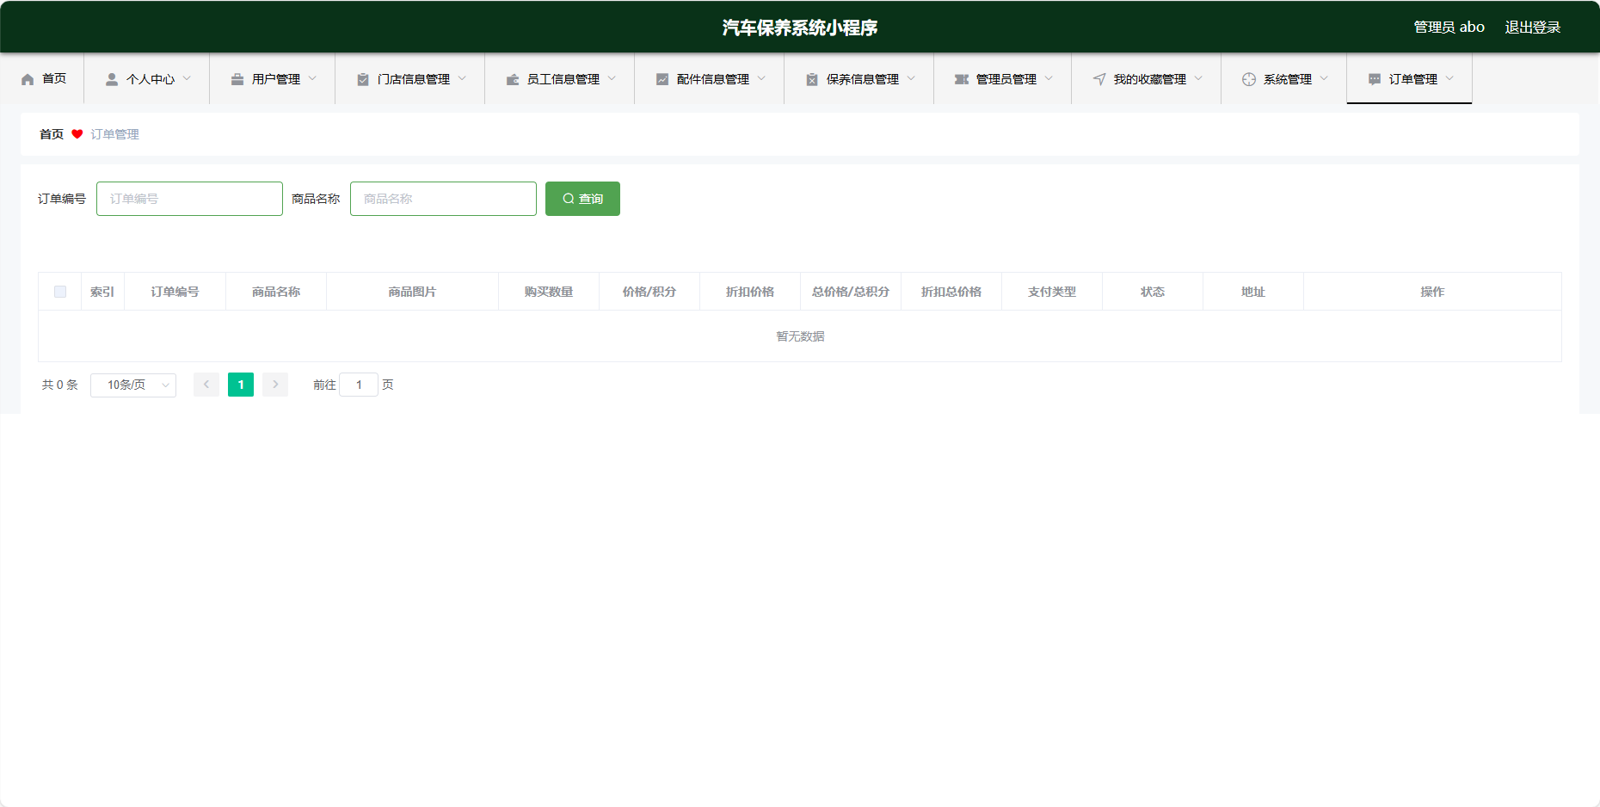The image size is (1600, 807).
Task: Click the clipboard-x icon beside 保养信息管理
Action: tap(812, 79)
